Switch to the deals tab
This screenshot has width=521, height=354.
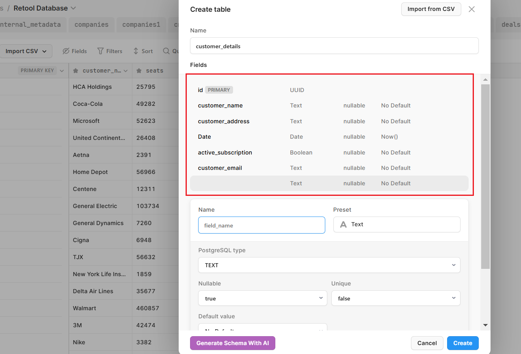510,24
